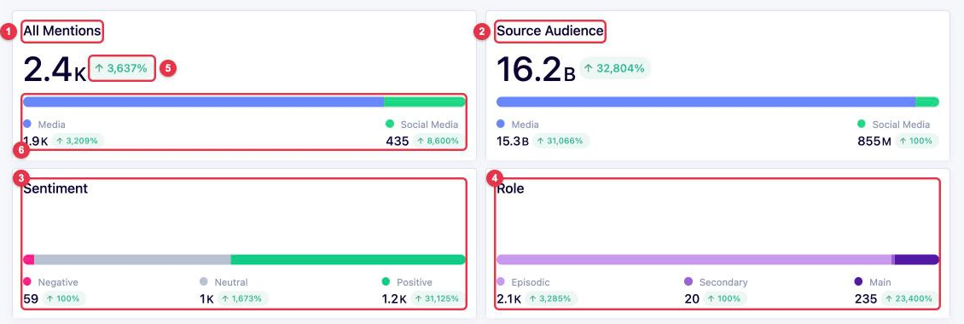Image resolution: width=964 pixels, height=324 pixels.
Task: Click the 59 negative mentions count
Action: (31, 298)
